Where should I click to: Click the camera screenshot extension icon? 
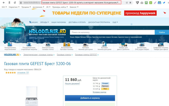click(142, 3)
